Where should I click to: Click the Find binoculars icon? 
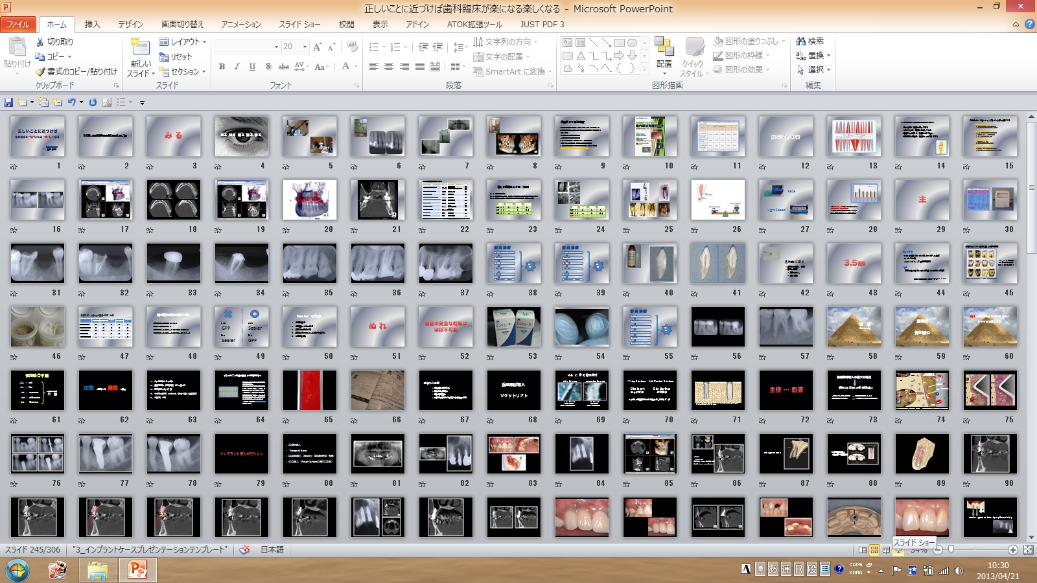[x=801, y=41]
